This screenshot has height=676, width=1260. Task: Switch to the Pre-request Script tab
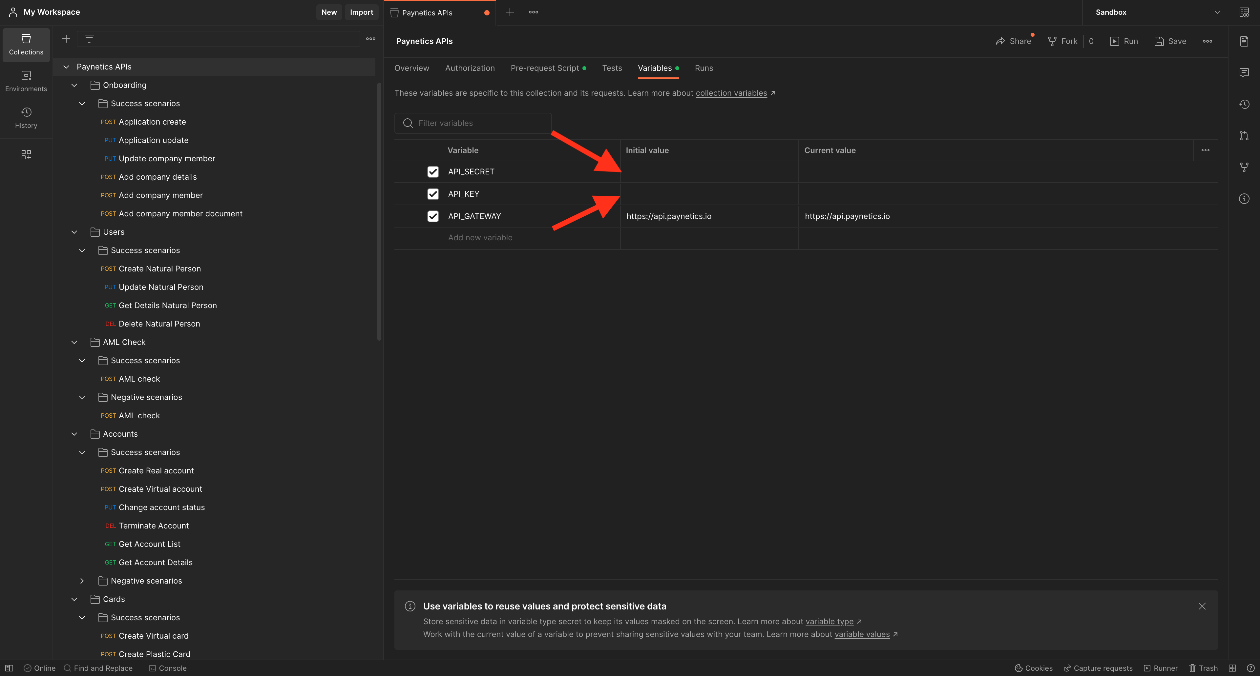[544, 68]
